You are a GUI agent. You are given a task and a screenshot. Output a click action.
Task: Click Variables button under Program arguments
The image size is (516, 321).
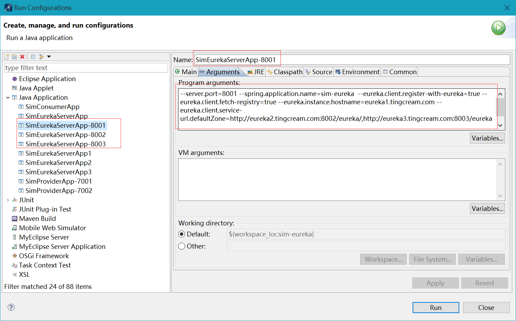pyautogui.click(x=487, y=138)
